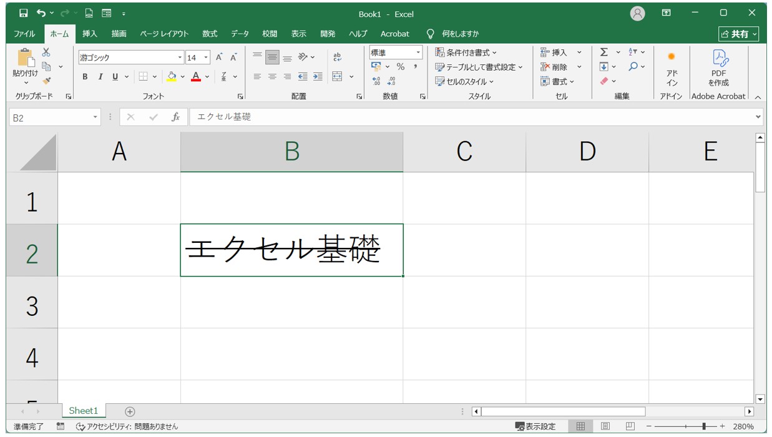The image size is (772, 437).
Task: Open the font name dropdown
Action: pyautogui.click(x=180, y=57)
